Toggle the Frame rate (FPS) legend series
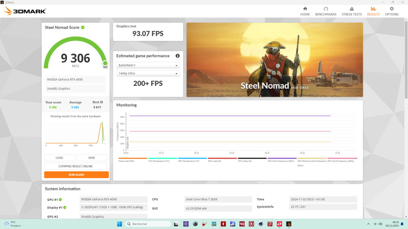 point(132,160)
